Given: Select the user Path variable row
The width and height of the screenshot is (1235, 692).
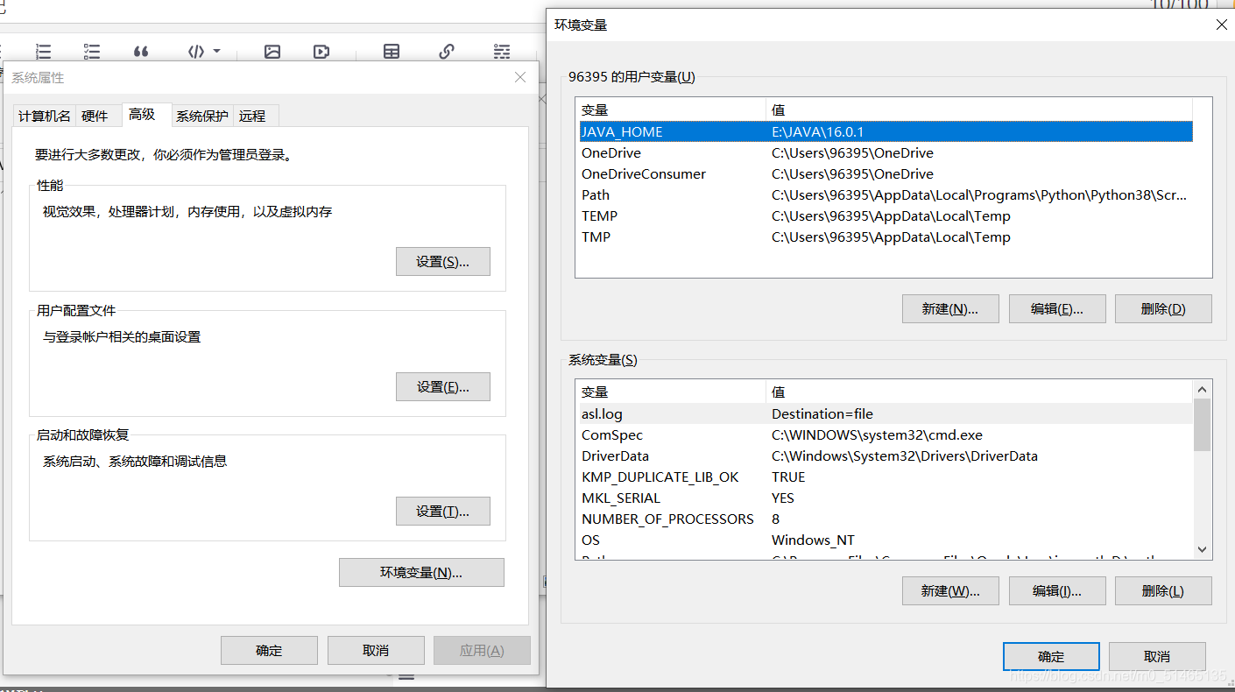Looking at the screenshot, I should 886,195.
